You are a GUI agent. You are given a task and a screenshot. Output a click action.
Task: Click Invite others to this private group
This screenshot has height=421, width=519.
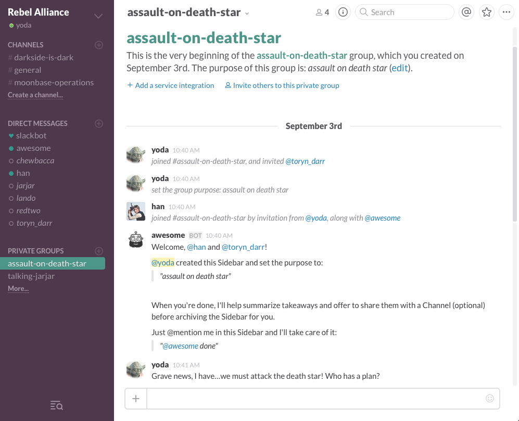282,85
